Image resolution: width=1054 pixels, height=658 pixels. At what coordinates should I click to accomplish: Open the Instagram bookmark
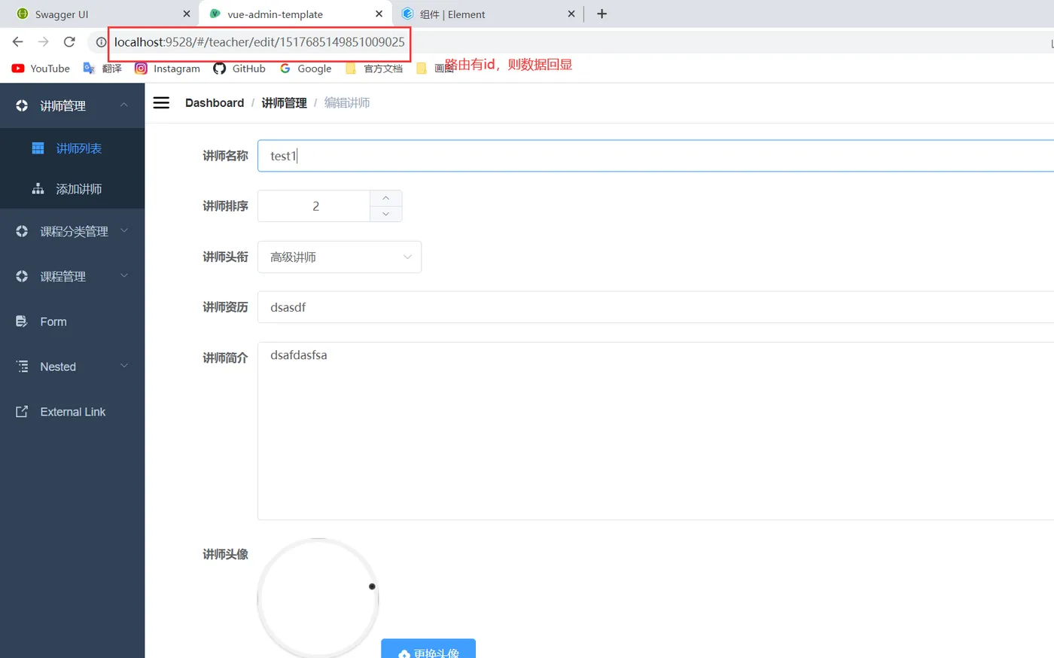point(167,69)
